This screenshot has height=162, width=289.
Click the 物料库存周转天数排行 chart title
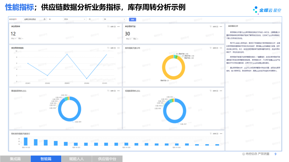(20, 134)
